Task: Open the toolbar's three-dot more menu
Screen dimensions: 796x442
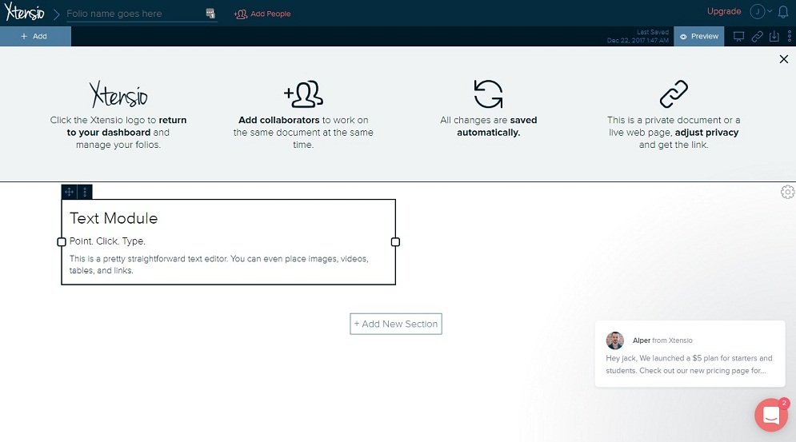Action: [790, 37]
